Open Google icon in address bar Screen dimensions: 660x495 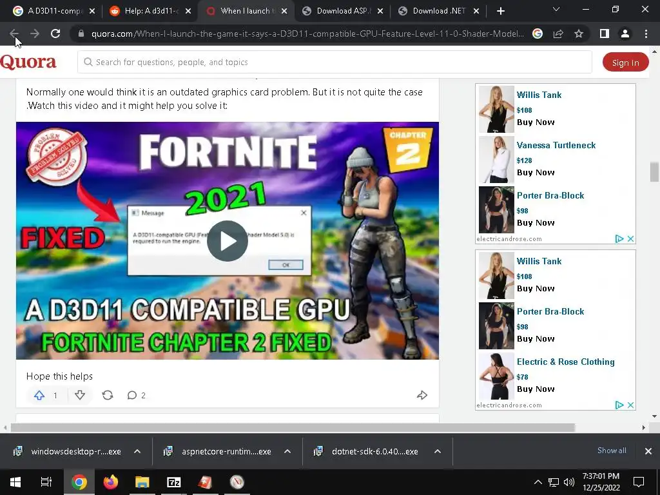(x=538, y=34)
